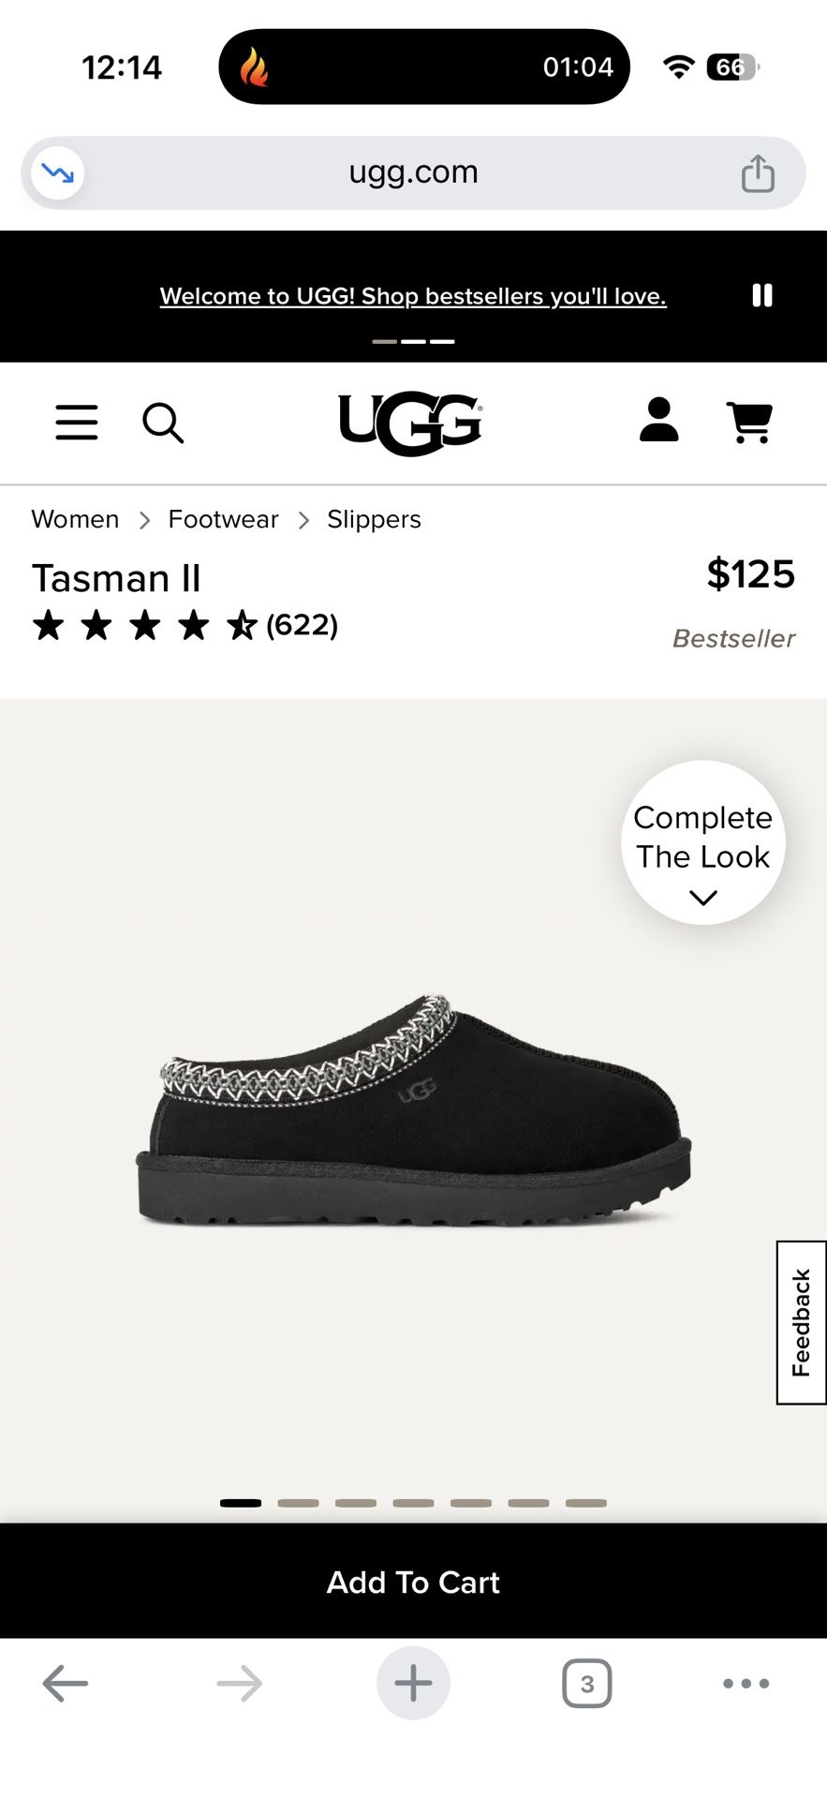Jump to last product image indicator
The height and width of the screenshot is (1799, 827).
(x=586, y=1503)
